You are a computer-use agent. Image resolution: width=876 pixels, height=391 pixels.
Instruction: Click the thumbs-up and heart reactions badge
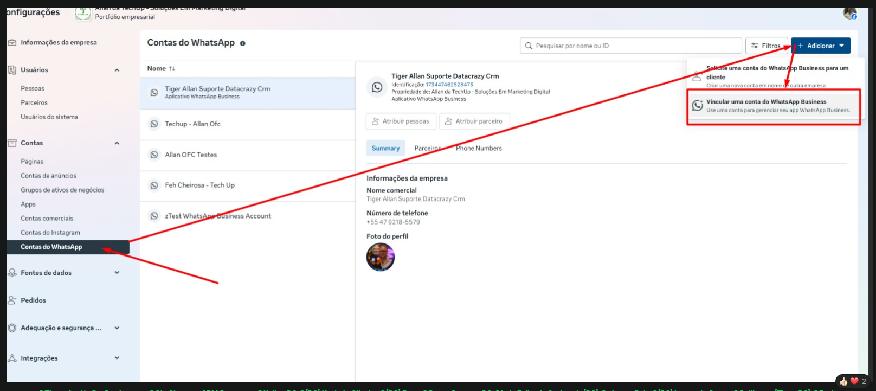[853, 381]
